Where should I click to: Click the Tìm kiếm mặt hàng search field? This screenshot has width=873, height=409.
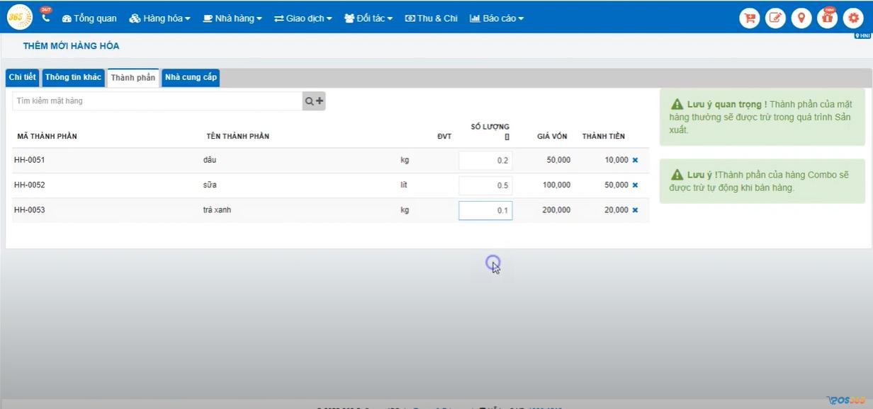[157, 101]
